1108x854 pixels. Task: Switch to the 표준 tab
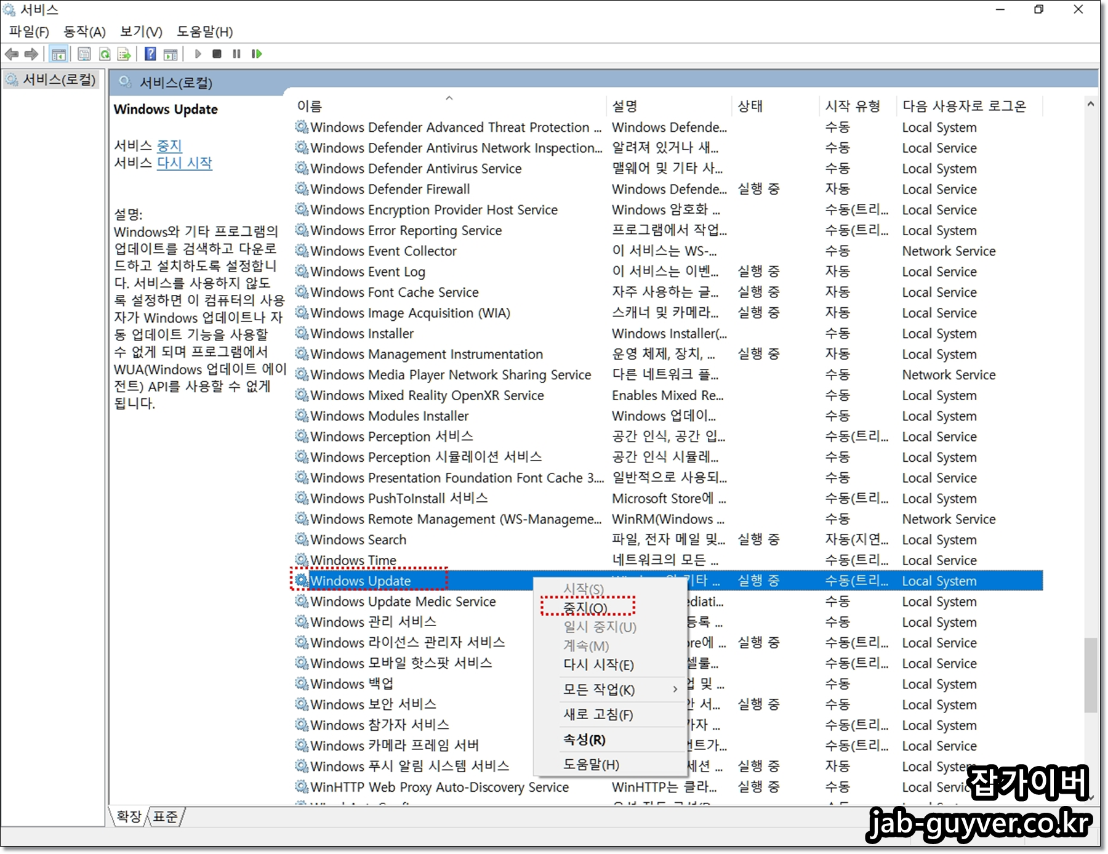[165, 816]
